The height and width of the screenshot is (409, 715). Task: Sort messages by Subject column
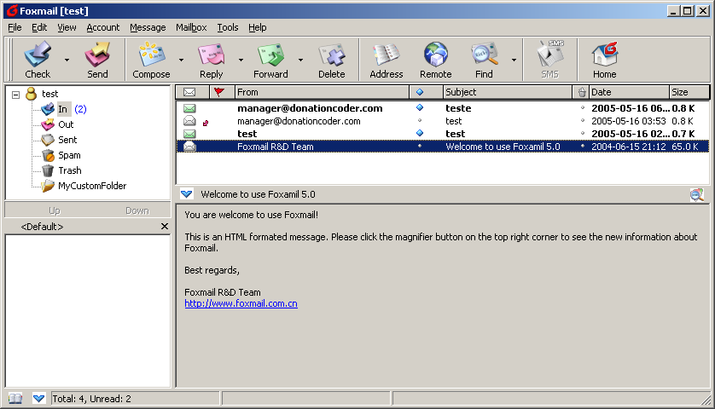click(508, 92)
